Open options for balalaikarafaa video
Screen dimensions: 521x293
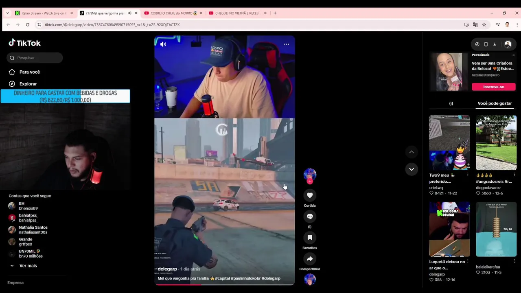[514, 261]
